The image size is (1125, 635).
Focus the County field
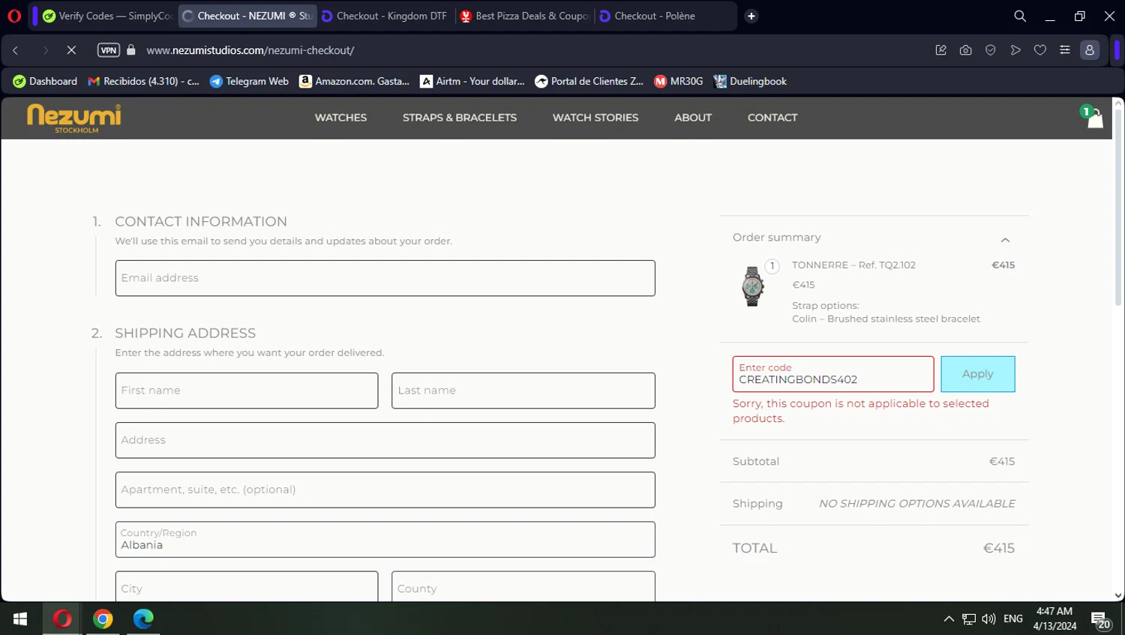coord(523,587)
